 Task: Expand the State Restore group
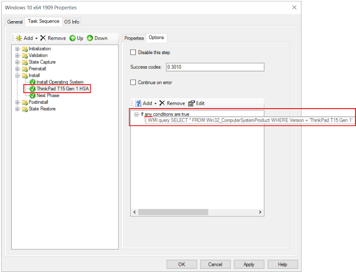pos(17,109)
